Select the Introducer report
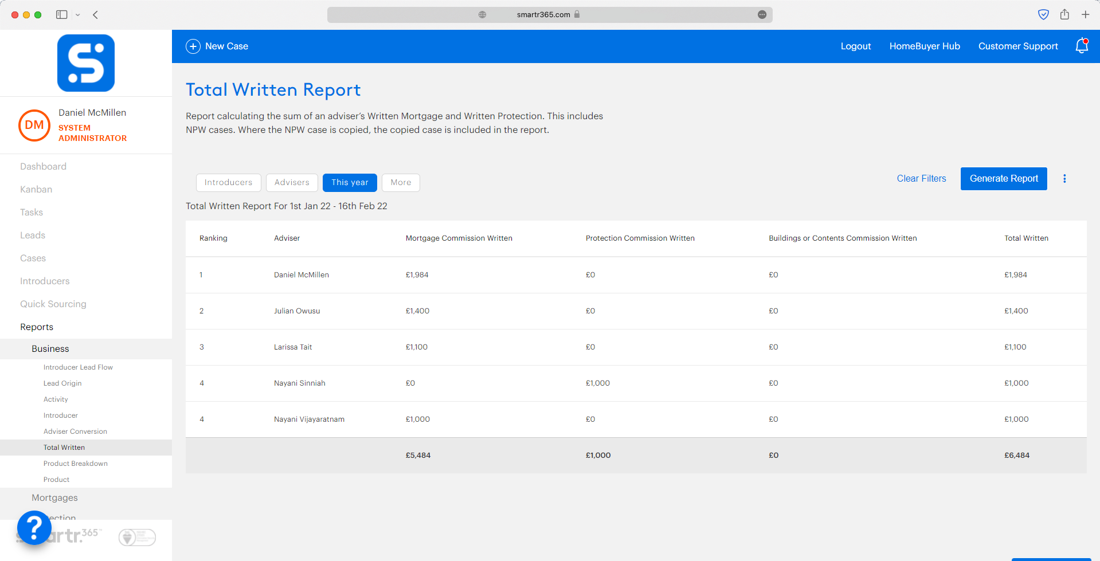The image size is (1100, 561). (61, 415)
